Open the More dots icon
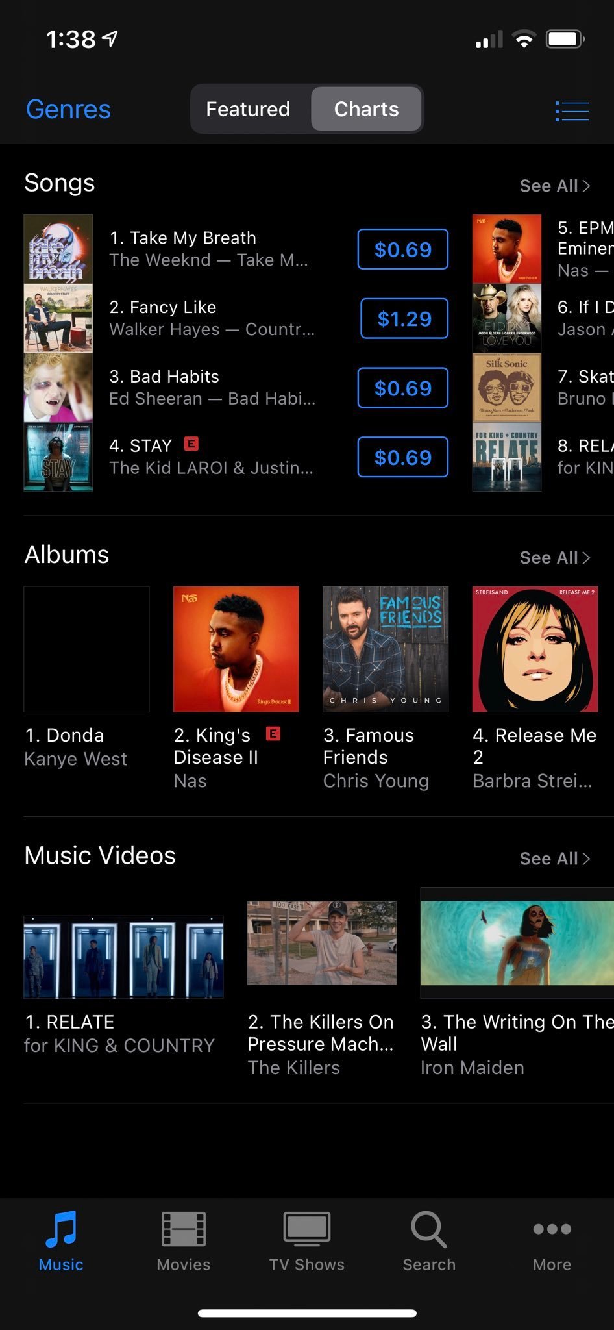 [x=552, y=1229]
